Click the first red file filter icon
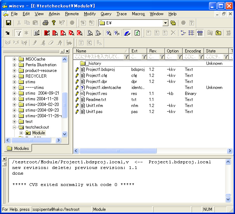The height and width of the screenshot is (214, 235). pos(47,33)
